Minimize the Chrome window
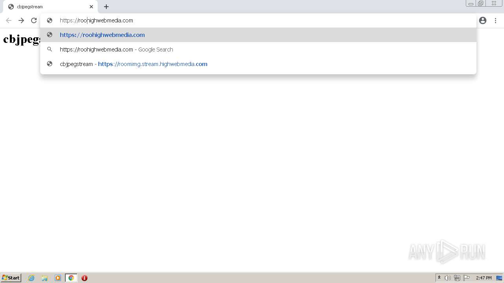Image resolution: width=504 pixels, height=283 pixels. pos(471,4)
